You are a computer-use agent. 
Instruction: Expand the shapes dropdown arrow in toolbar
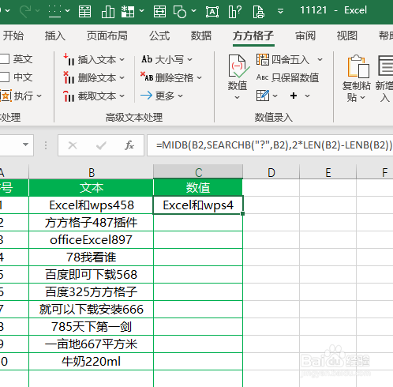coord(194,11)
